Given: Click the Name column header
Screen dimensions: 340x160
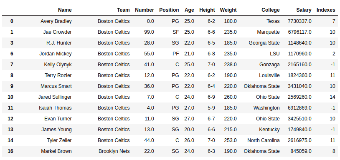Looking at the screenshot, I should point(65,10).
